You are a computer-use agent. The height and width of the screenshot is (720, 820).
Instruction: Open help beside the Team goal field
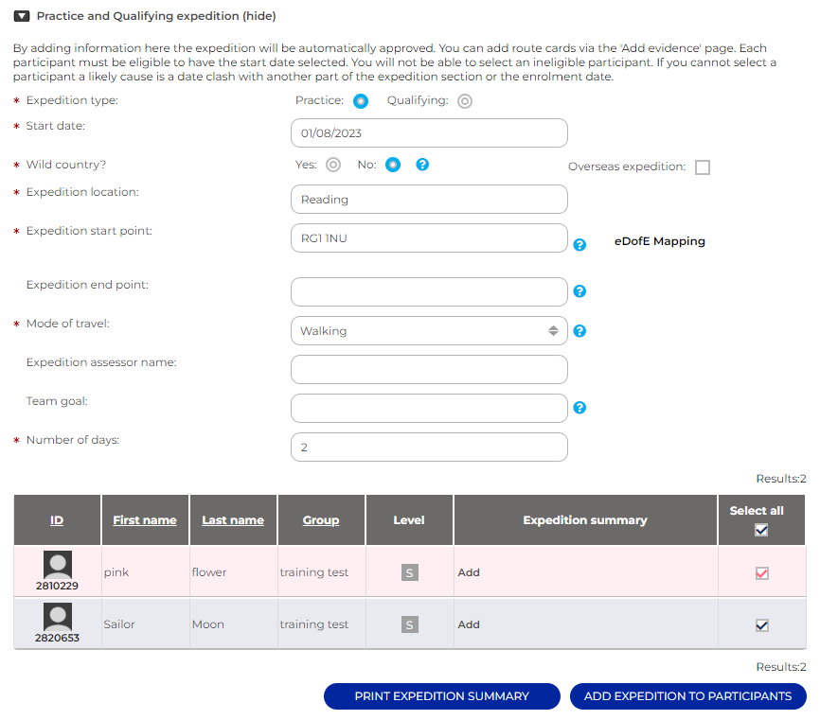(579, 407)
